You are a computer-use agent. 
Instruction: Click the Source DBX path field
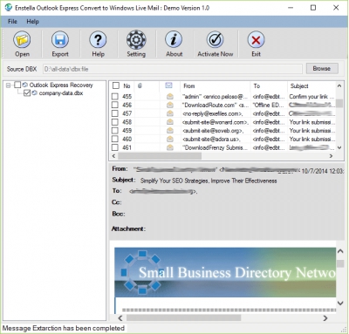click(173, 69)
